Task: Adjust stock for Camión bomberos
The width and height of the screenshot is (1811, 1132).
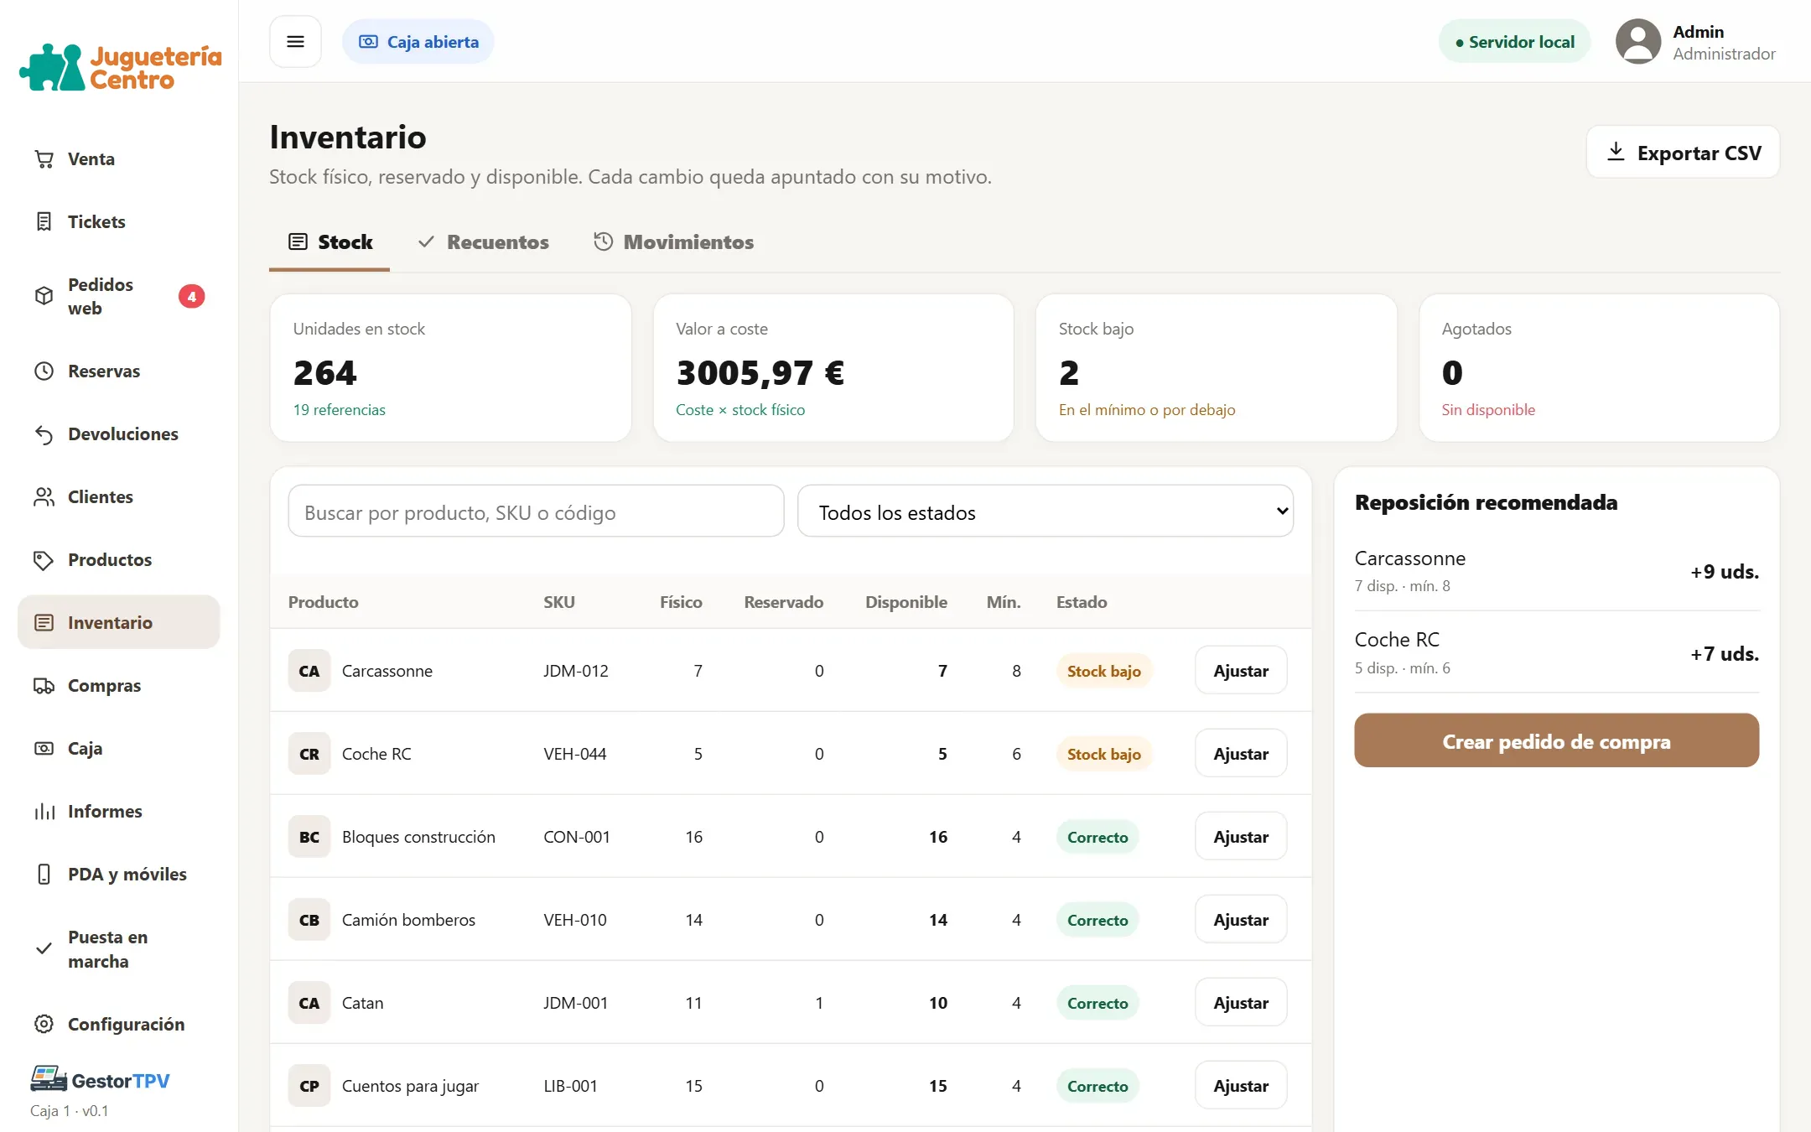Action: coord(1241,919)
